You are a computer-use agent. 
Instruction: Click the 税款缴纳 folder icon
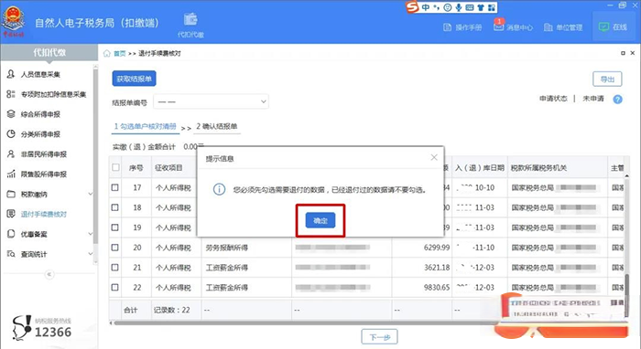tap(11, 194)
